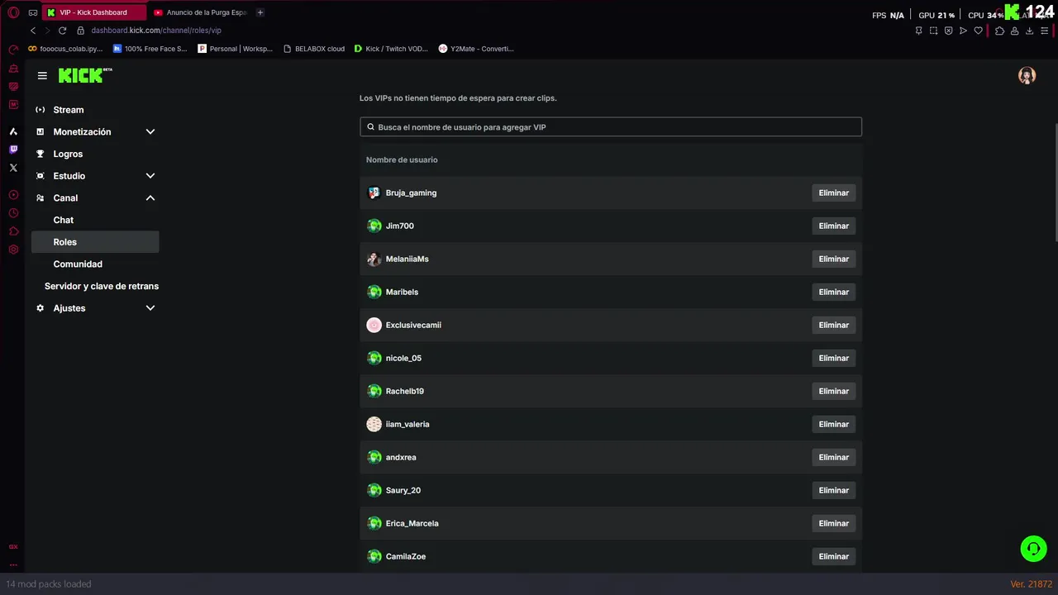Expand the Estudio submenu
The width and height of the screenshot is (1058, 595).
click(x=150, y=176)
